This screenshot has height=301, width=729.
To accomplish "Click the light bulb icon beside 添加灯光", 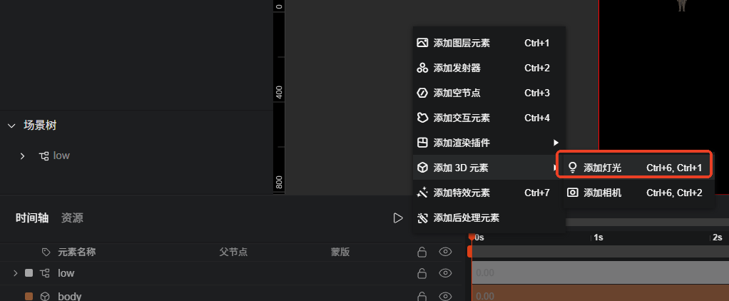I will [x=573, y=168].
